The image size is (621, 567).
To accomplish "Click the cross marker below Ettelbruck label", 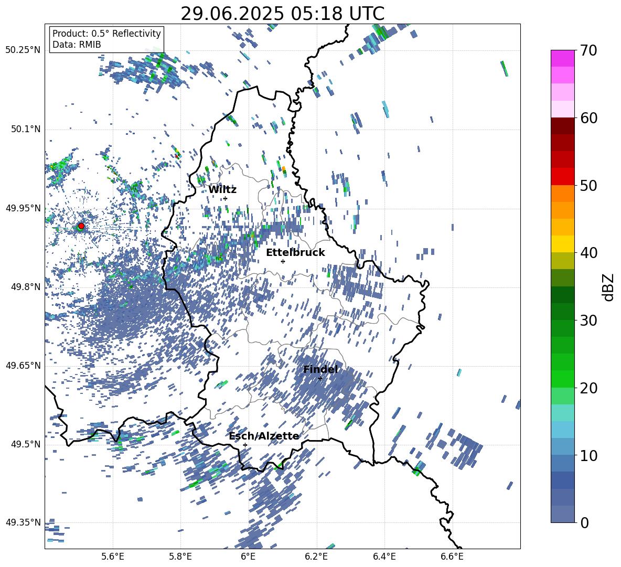I will [283, 261].
